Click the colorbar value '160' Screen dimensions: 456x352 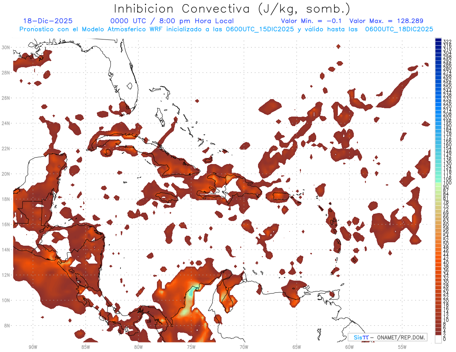(x=447, y=145)
